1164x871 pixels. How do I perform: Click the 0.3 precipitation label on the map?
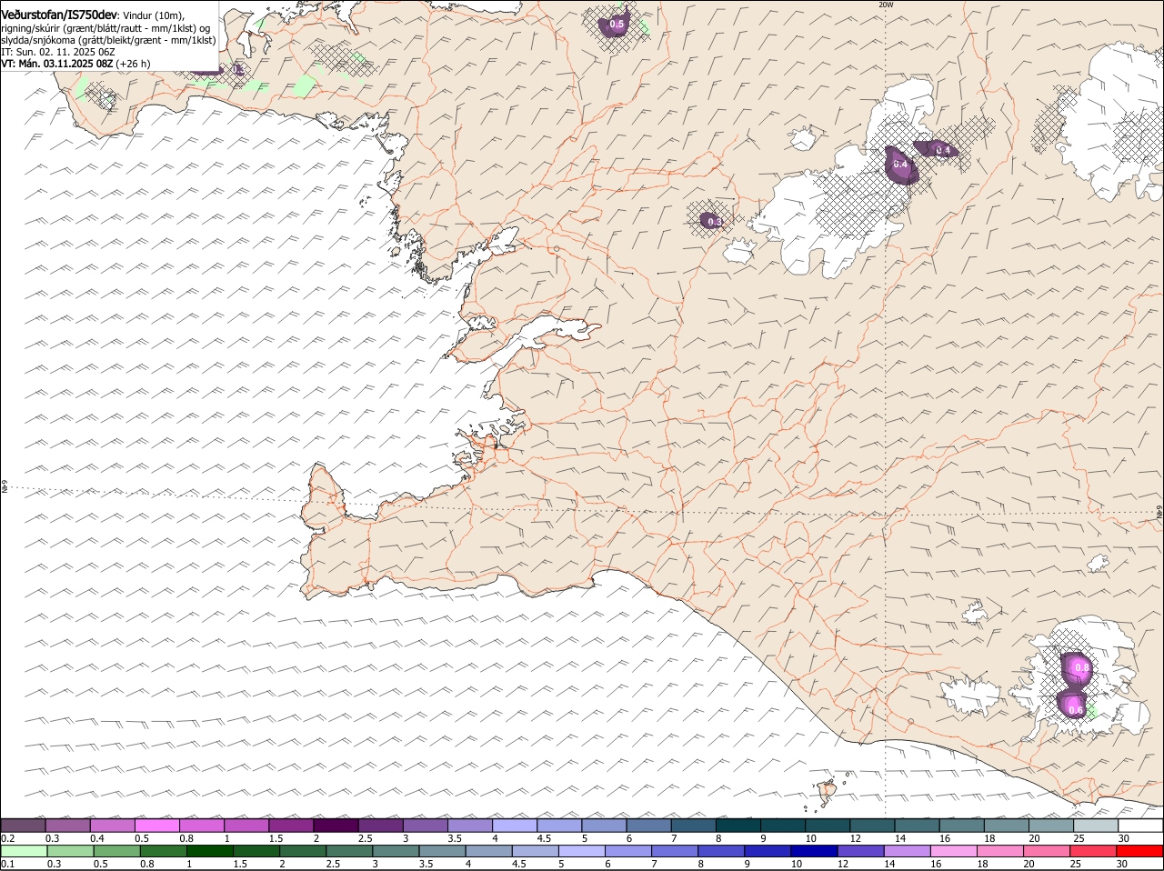715,222
